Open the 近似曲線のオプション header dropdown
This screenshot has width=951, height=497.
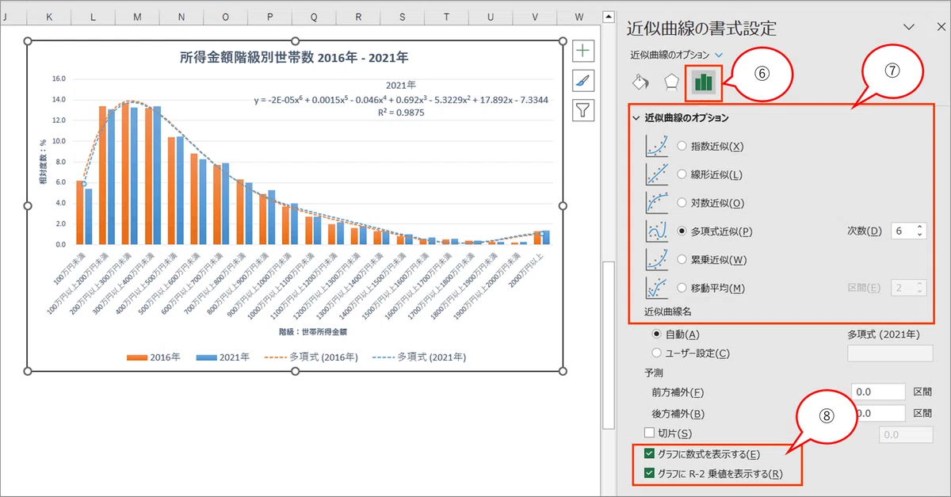point(719,54)
